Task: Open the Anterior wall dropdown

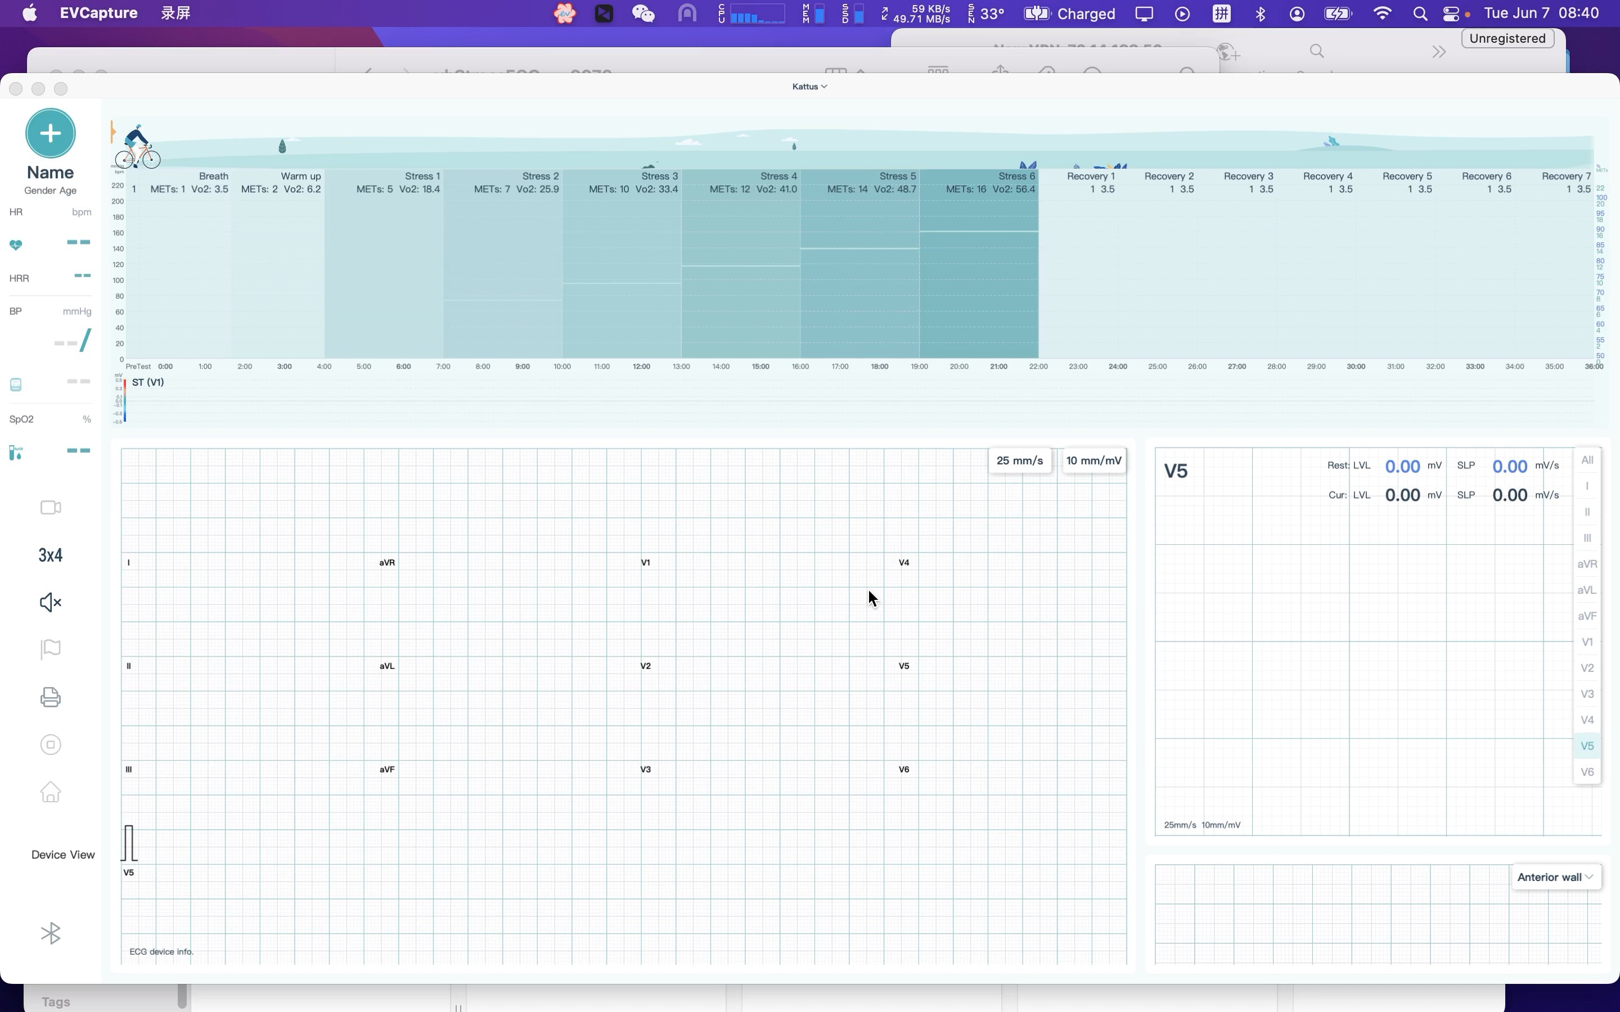Action: click(x=1556, y=877)
